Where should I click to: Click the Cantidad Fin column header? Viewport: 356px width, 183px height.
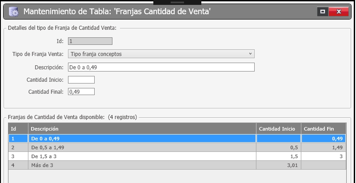coord(324,129)
